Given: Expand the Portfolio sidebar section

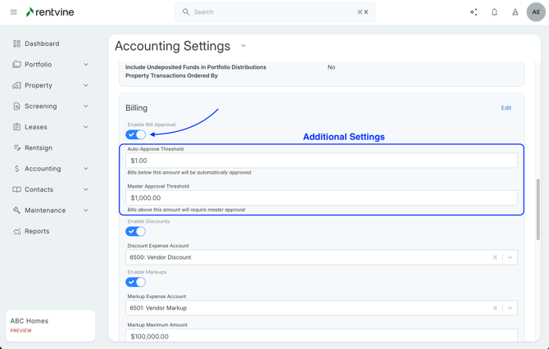Looking at the screenshot, I should pos(85,65).
